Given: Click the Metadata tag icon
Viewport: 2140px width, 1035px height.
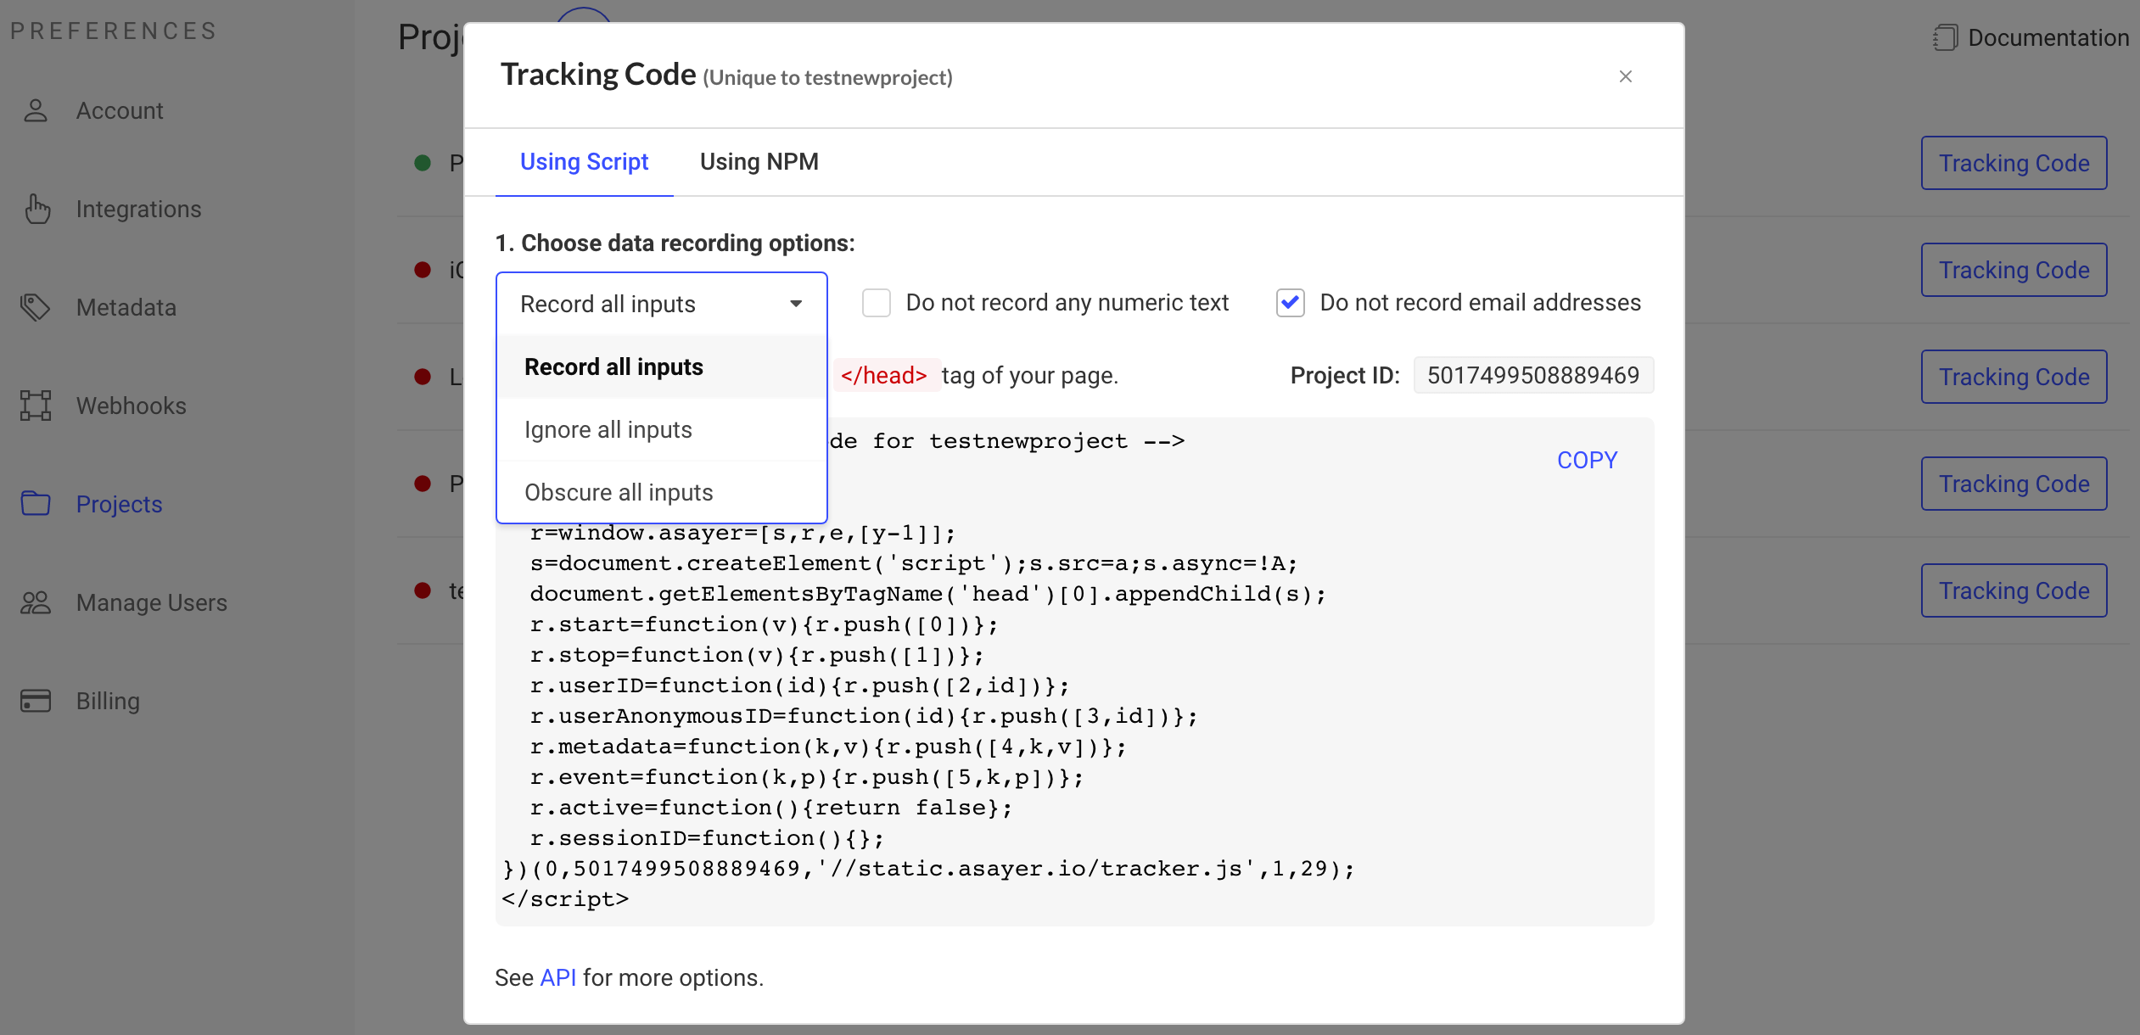Looking at the screenshot, I should pyautogui.click(x=36, y=307).
